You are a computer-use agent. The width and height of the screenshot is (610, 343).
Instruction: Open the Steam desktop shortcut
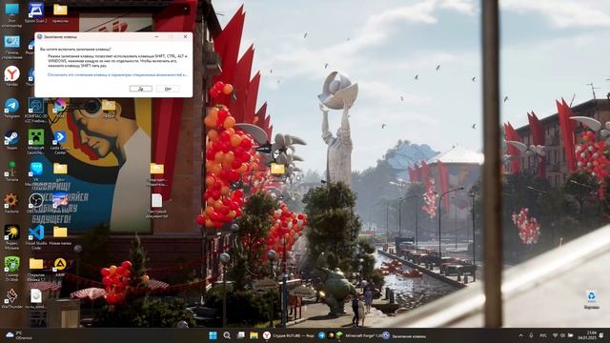point(11,140)
